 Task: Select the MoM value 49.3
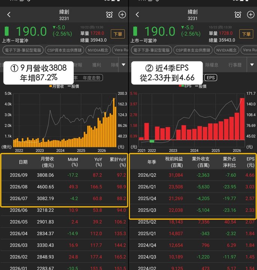[x=73, y=187]
